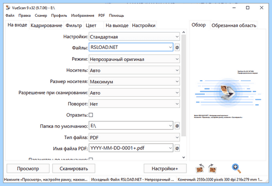Open the Профиль menu
The width and height of the screenshot is (272, 186).
coord(59,15)
